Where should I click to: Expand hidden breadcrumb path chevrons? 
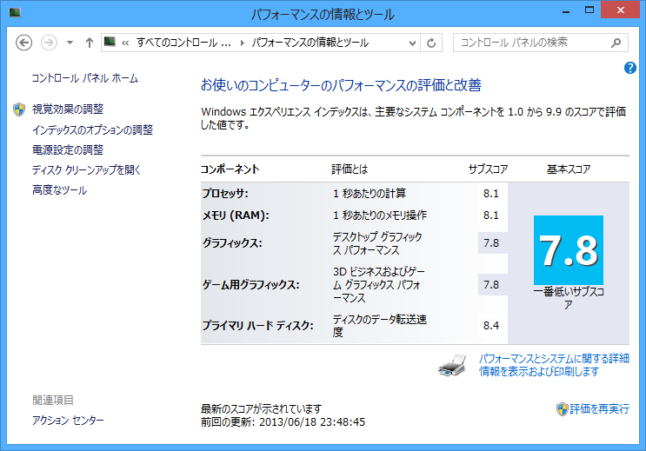125,43
